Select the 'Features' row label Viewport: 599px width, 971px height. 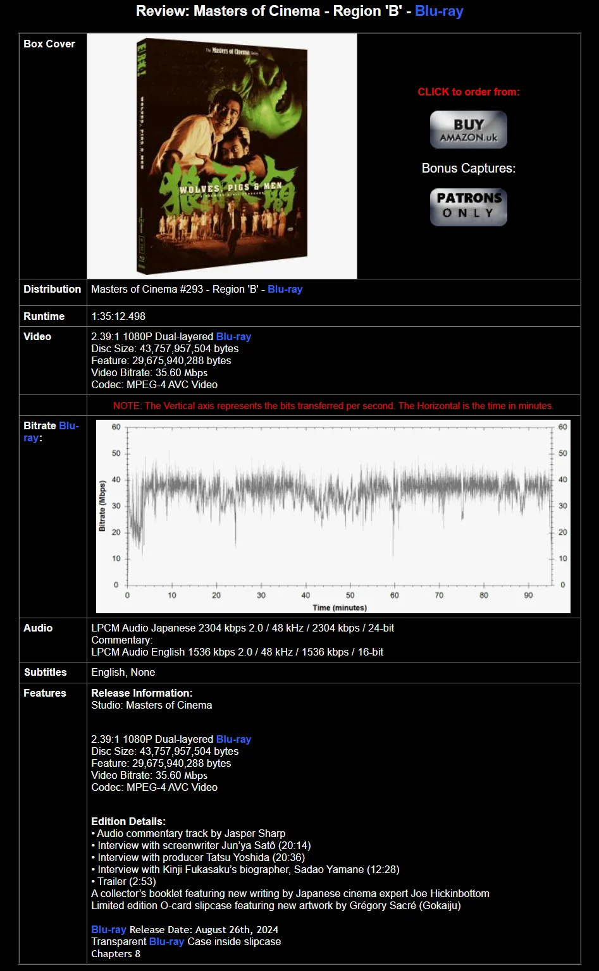tap(45, 693)
